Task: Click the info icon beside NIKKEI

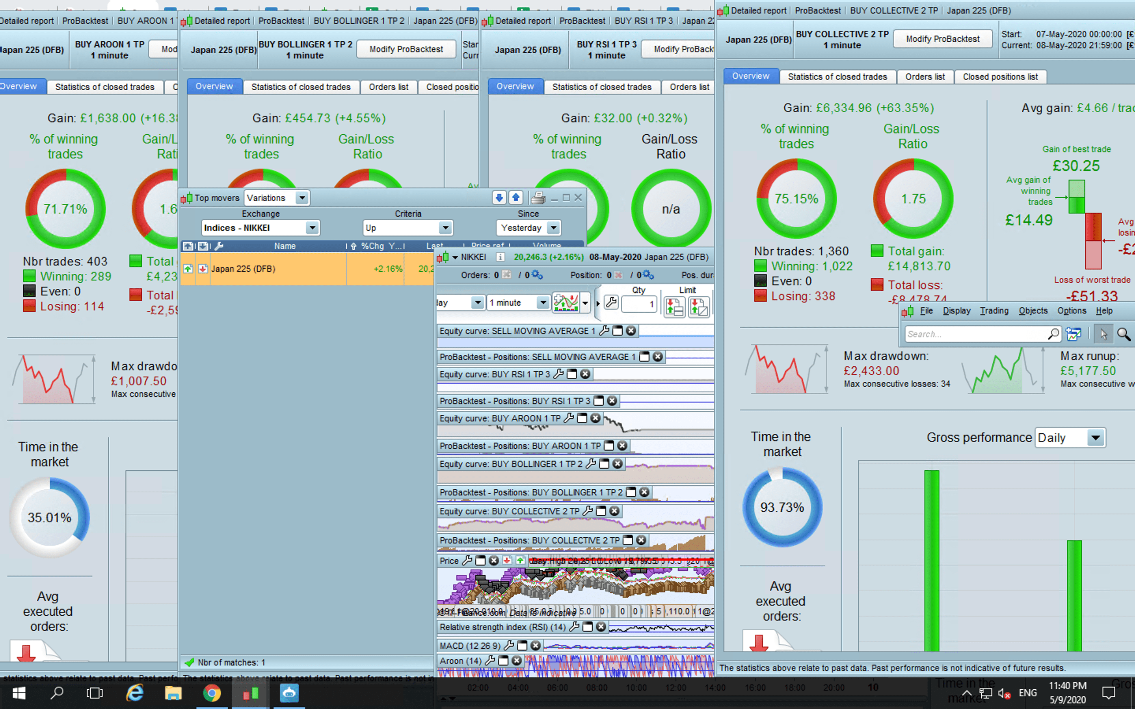Action: 500,257
